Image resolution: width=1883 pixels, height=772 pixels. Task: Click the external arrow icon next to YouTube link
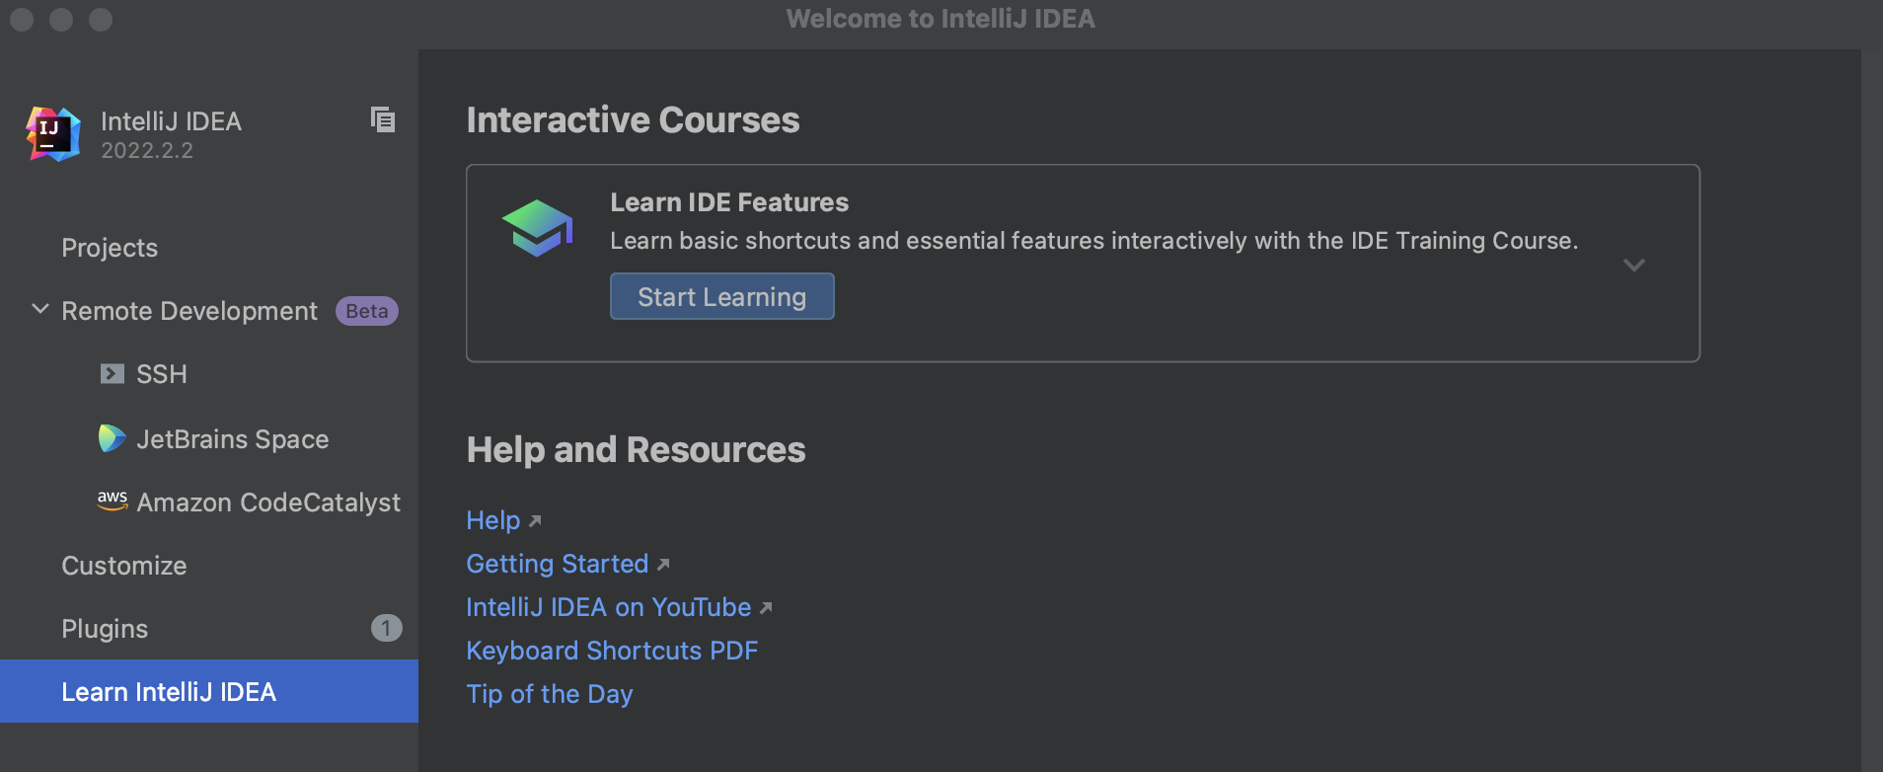point(766,608)
